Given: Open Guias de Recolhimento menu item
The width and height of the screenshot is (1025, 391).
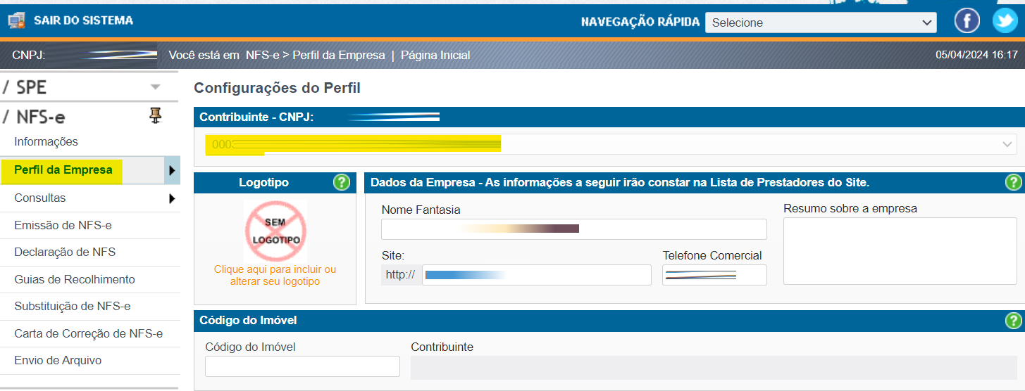Looking at the screenshot, I should click(x=75, y=280).
